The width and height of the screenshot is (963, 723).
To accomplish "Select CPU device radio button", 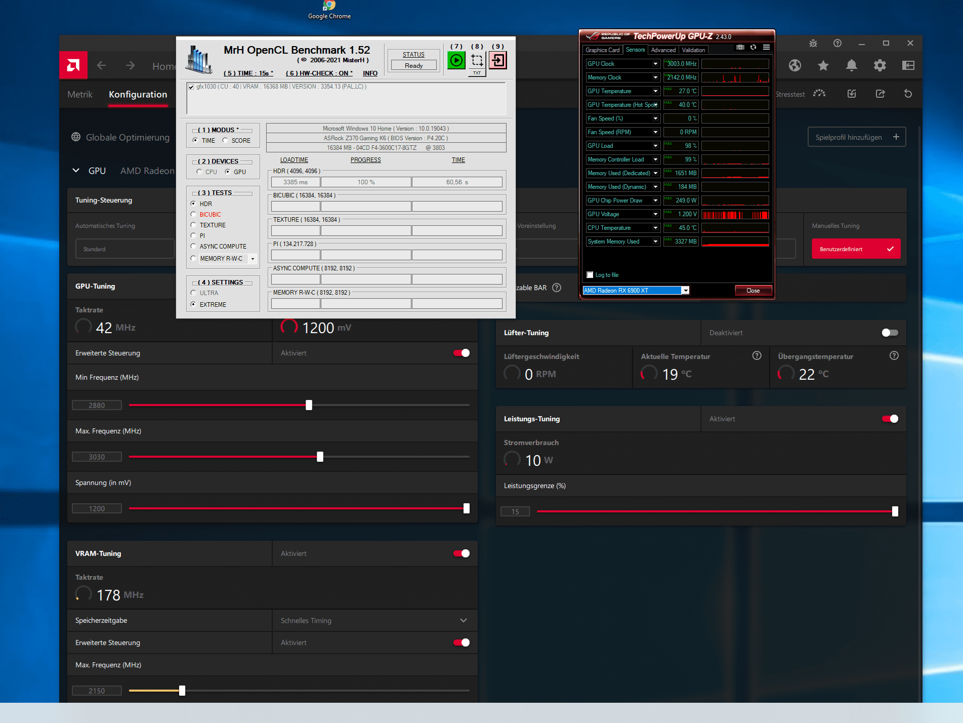I will 199,172.
